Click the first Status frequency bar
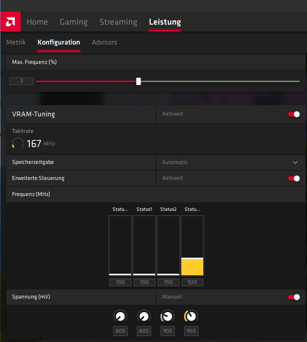This screenshot has width=307, height=342. [x=120, y=246]
